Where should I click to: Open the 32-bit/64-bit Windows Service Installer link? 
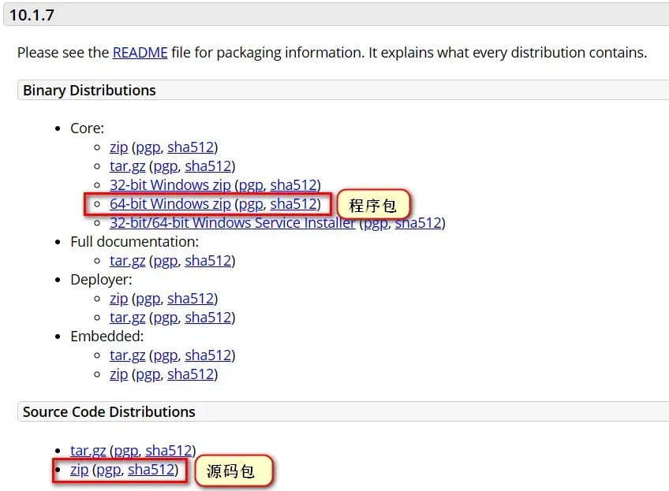tap(232, 223)
